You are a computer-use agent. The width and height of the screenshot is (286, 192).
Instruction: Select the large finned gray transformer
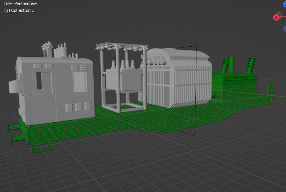tap(181, 80)
